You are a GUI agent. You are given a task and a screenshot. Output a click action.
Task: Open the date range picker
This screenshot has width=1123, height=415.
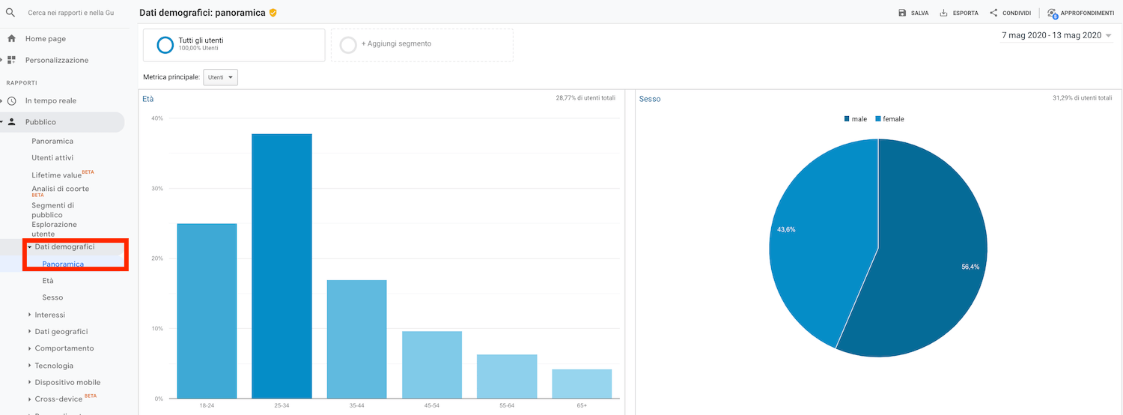1056,35
